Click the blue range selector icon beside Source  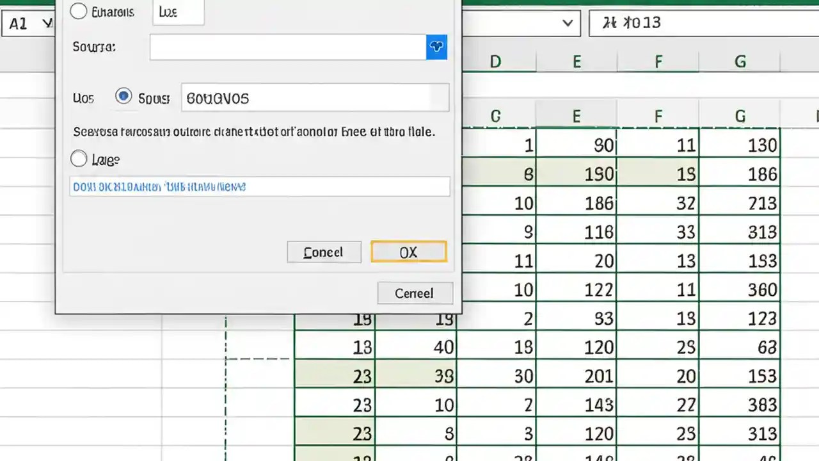(x=436, y=46)
